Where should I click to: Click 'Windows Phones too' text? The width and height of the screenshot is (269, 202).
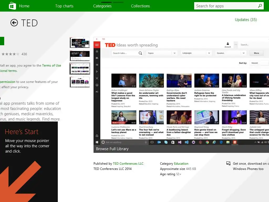(x=248, y=169)
